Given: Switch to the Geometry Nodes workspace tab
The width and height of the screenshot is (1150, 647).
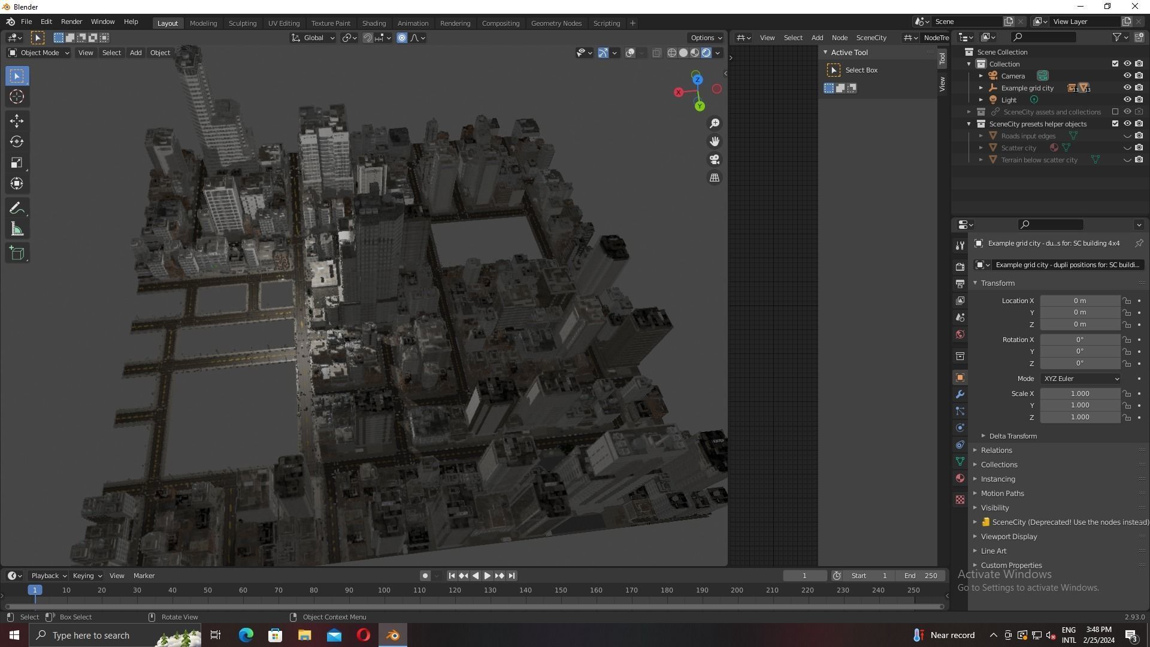Looking at the screenshot, I should [x=556, y=23].
